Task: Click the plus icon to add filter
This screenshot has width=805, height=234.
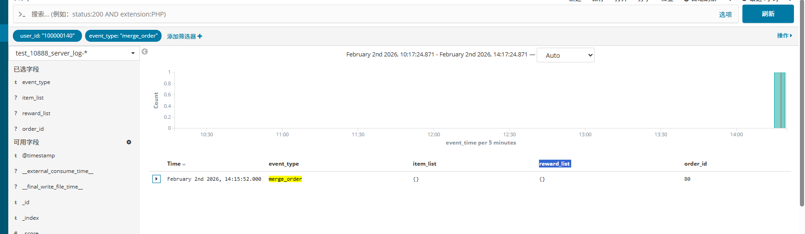Action: [x=200, y=36]
